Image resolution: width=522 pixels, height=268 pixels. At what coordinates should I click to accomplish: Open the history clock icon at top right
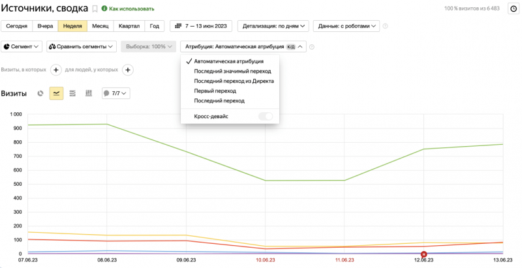pos(513,8)
